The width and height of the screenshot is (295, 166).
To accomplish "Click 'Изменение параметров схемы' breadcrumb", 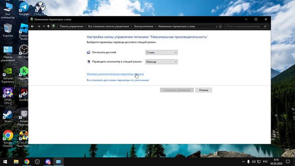I will [x=177, y=27].
